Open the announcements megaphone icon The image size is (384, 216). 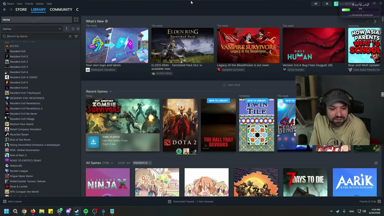316,4
